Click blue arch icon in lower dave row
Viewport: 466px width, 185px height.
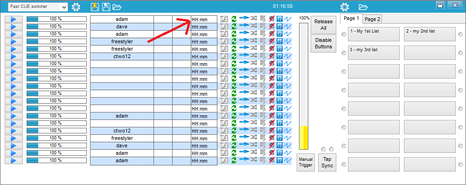tap(279, 146)
